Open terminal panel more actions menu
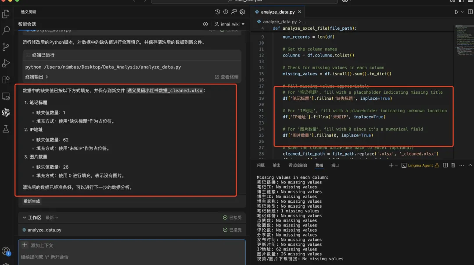This screenshot has height=265, width=474. coord(462,165)
